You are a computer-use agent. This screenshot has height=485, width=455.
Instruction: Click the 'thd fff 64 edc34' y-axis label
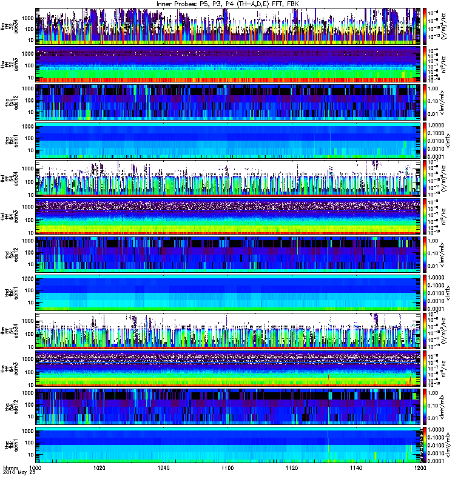pos(9,179)
